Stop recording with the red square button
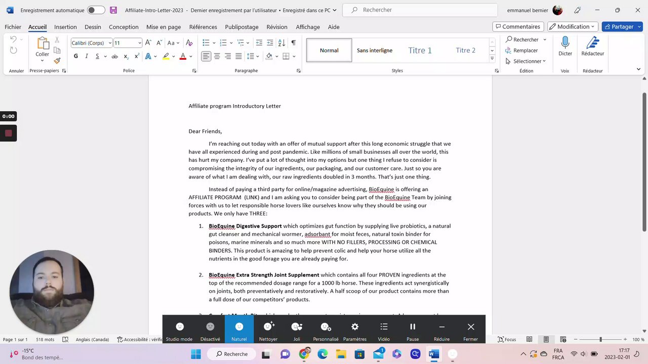This screenshot has width=648, height=364. (x=8, y=133)
